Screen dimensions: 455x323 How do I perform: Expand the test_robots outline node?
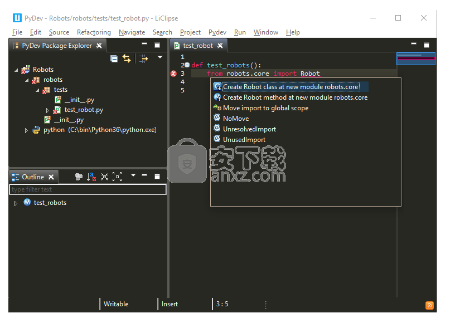(16, 203)
